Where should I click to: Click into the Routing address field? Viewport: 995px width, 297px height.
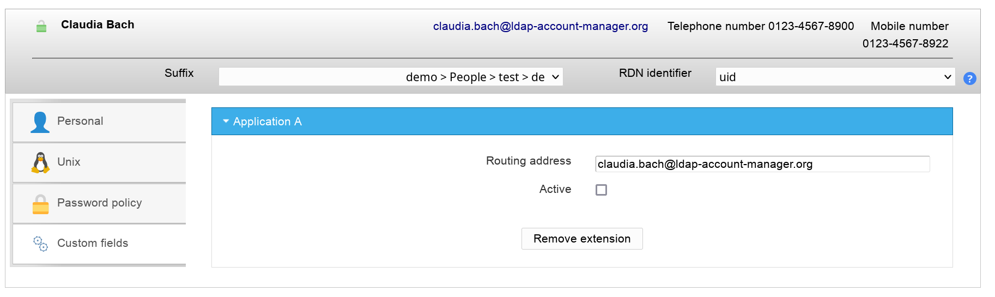[x=762, y=164]
